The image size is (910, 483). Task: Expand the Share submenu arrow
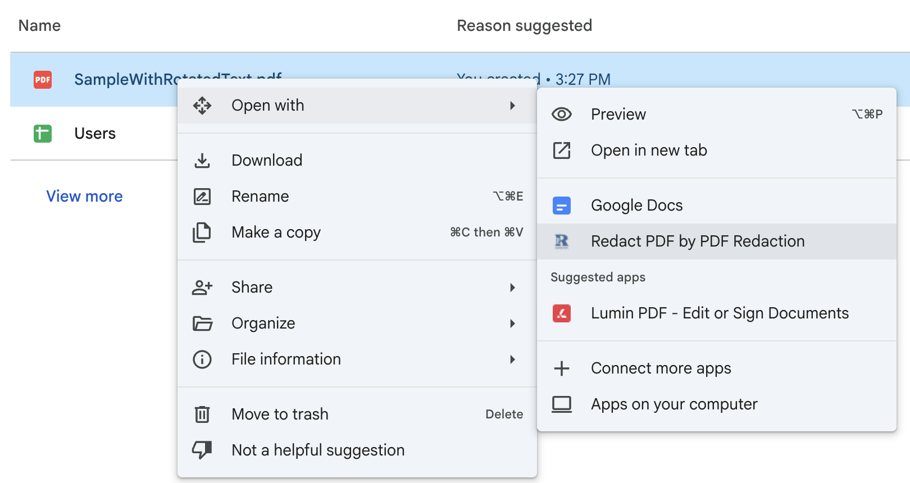[512, 288]
